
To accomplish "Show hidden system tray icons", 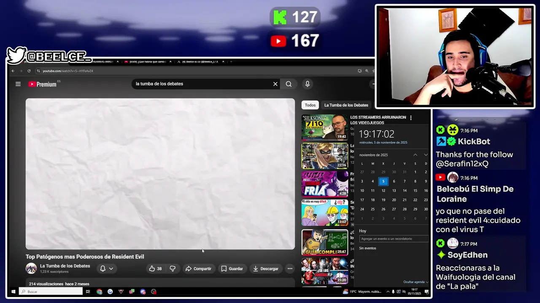I will [387, 292].
